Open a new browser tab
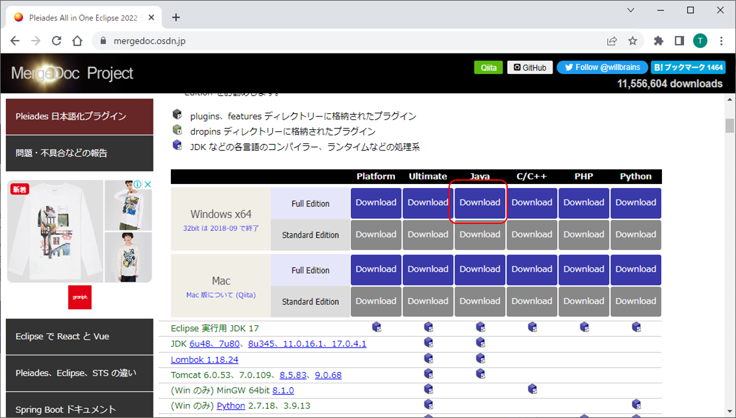The width and height of the screenshot is (736, 418). pos(176,17)
